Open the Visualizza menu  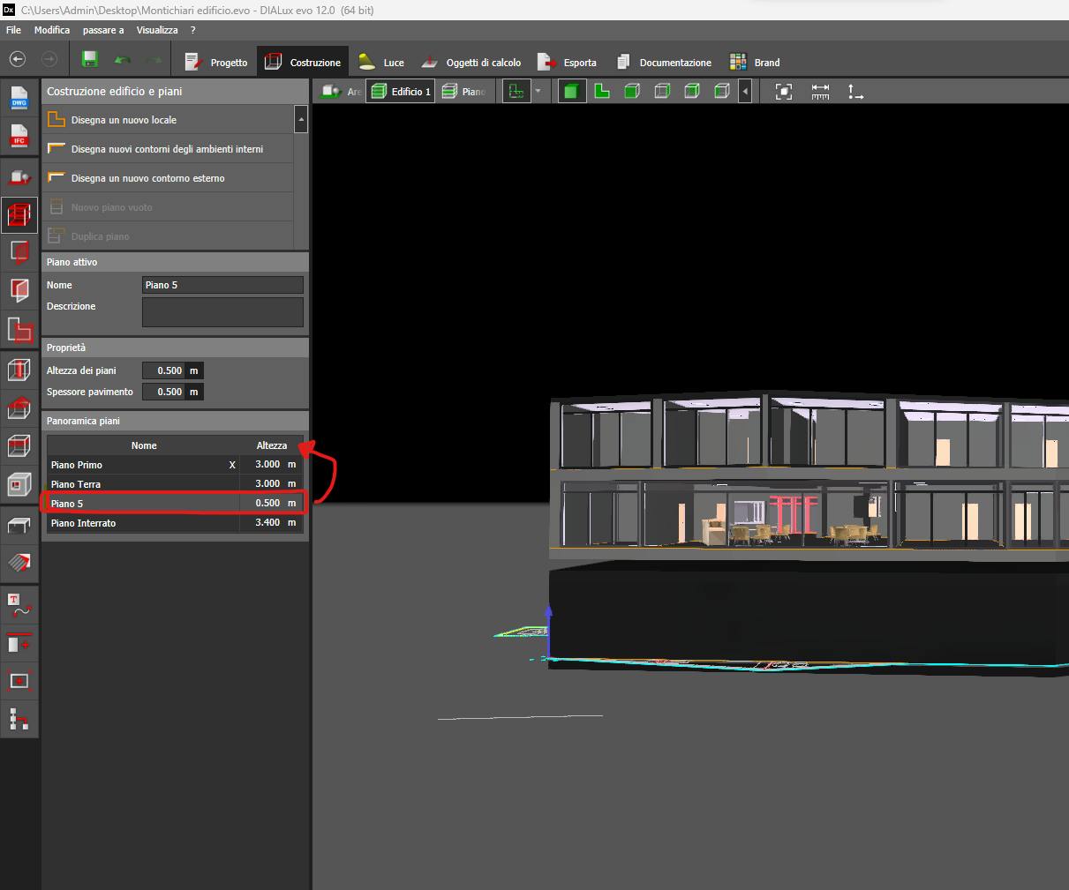[157, 30]
